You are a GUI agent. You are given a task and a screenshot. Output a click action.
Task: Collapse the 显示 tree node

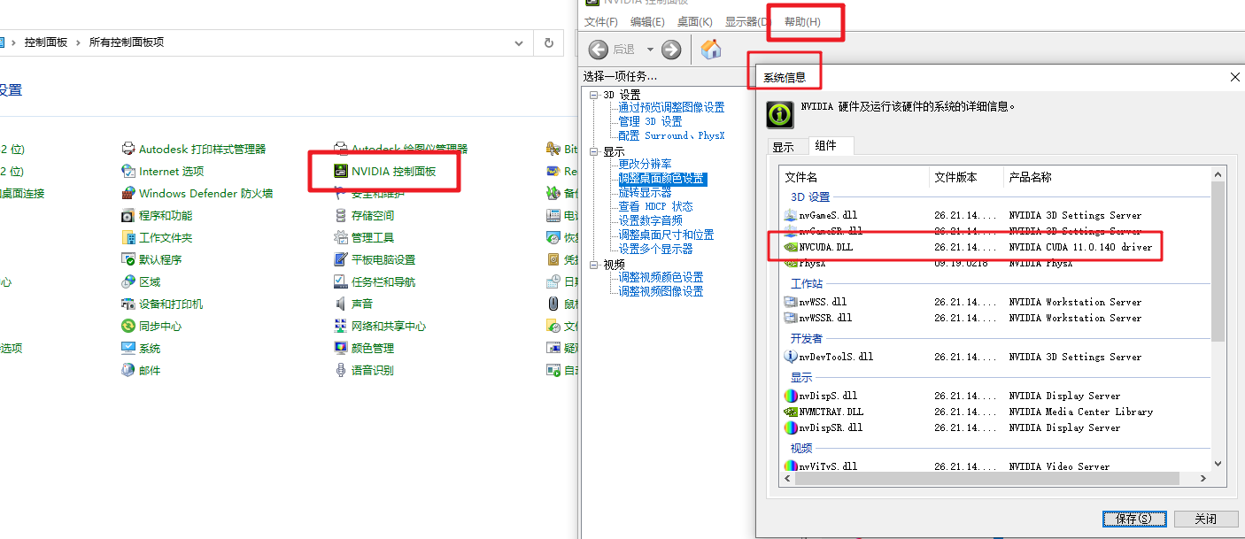pos(594,151)
